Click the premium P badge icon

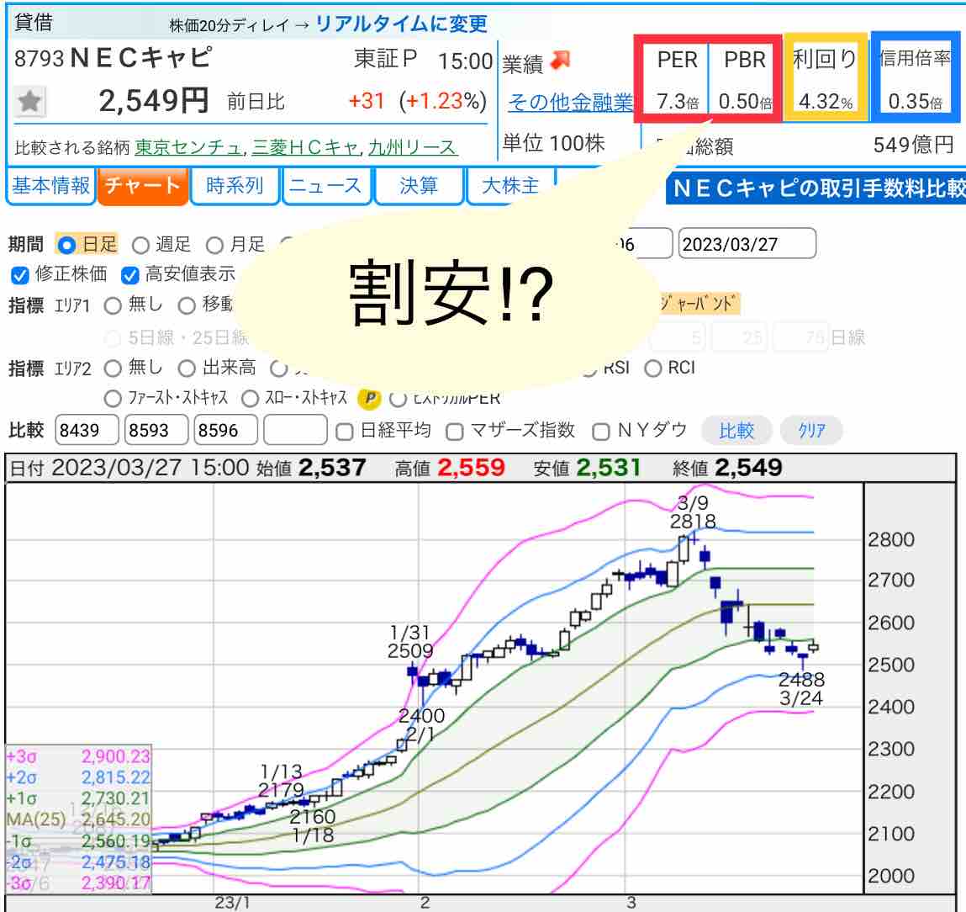point(370,398)
